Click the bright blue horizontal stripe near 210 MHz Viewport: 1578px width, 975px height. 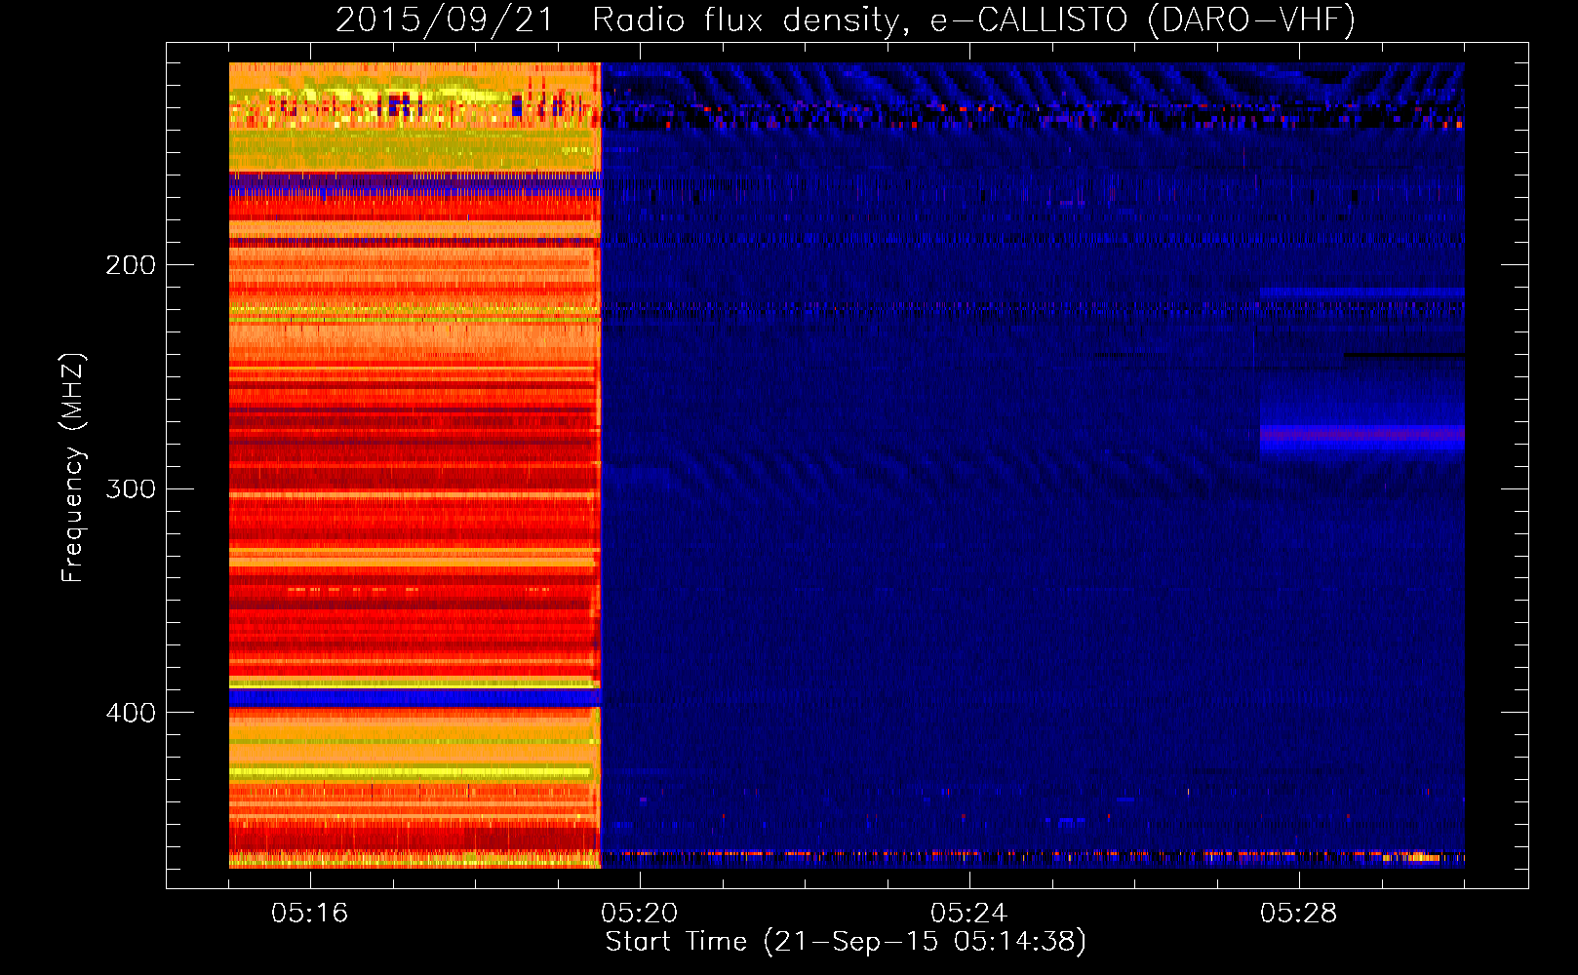pyautogui.click(x=1361, y=292)
